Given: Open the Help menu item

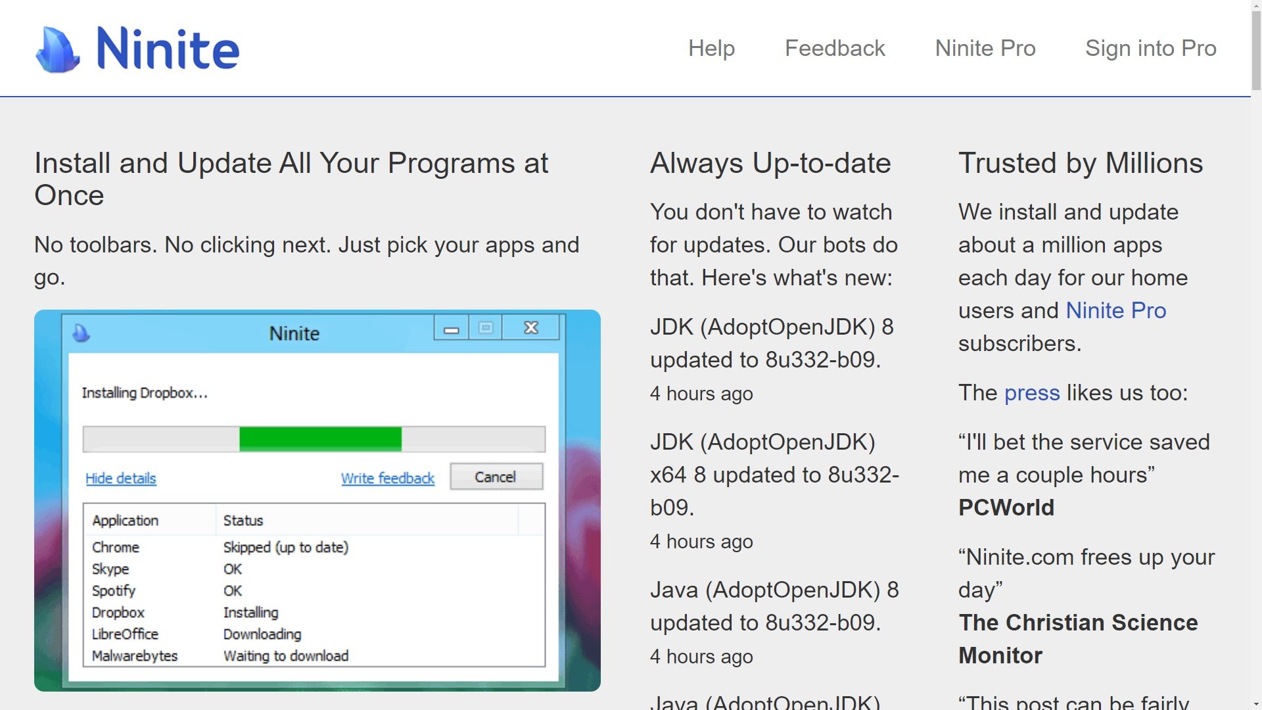Looking at the screenshot, I should click(x=712, y=48).
